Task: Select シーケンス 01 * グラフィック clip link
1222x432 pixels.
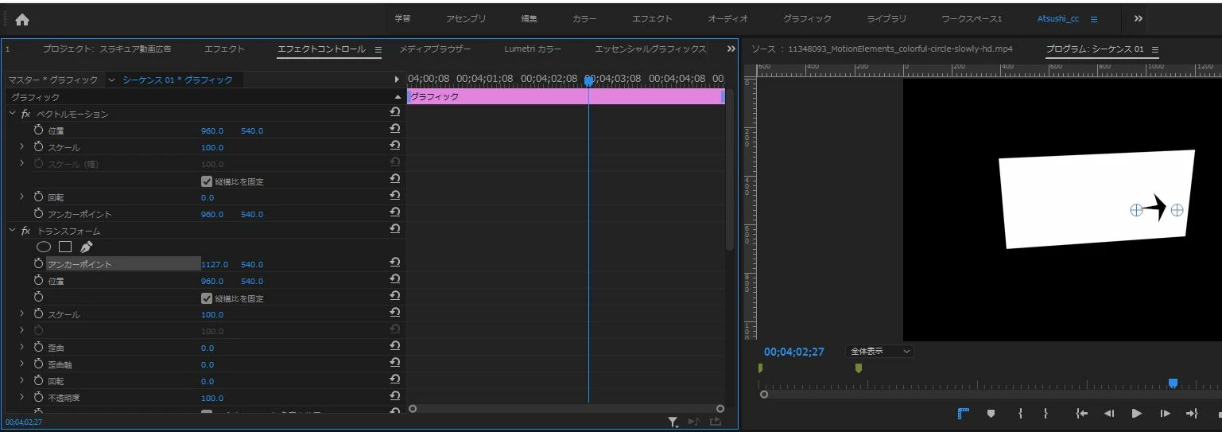Action: coord(177,80)
